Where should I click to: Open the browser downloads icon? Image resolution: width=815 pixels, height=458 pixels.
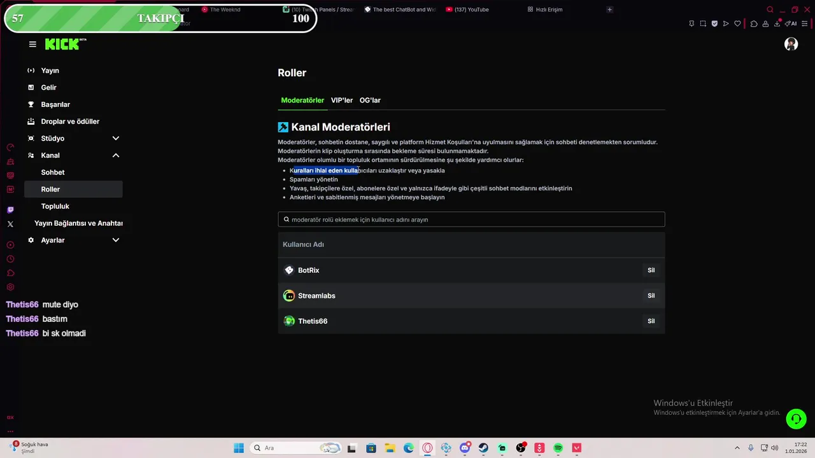777,24
